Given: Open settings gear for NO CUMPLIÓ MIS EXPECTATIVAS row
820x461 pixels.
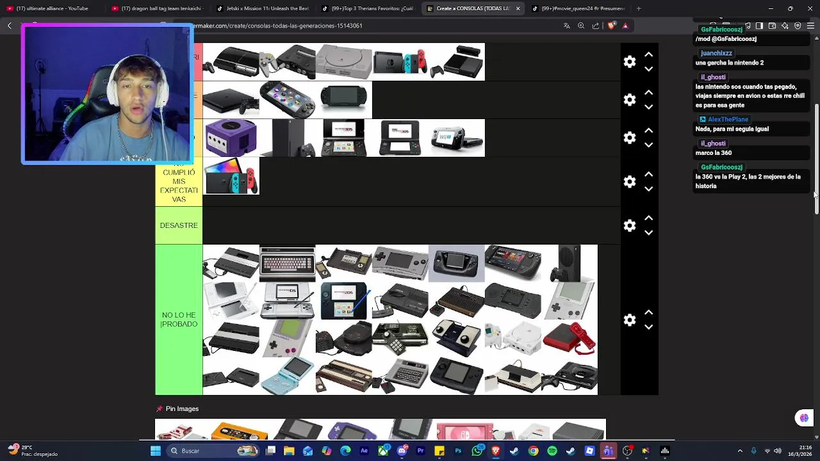Looking at the screenshot, I should point(630,182).
